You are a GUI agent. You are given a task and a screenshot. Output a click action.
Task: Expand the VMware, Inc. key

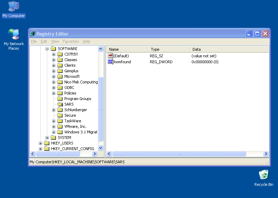tap(54, 126)
